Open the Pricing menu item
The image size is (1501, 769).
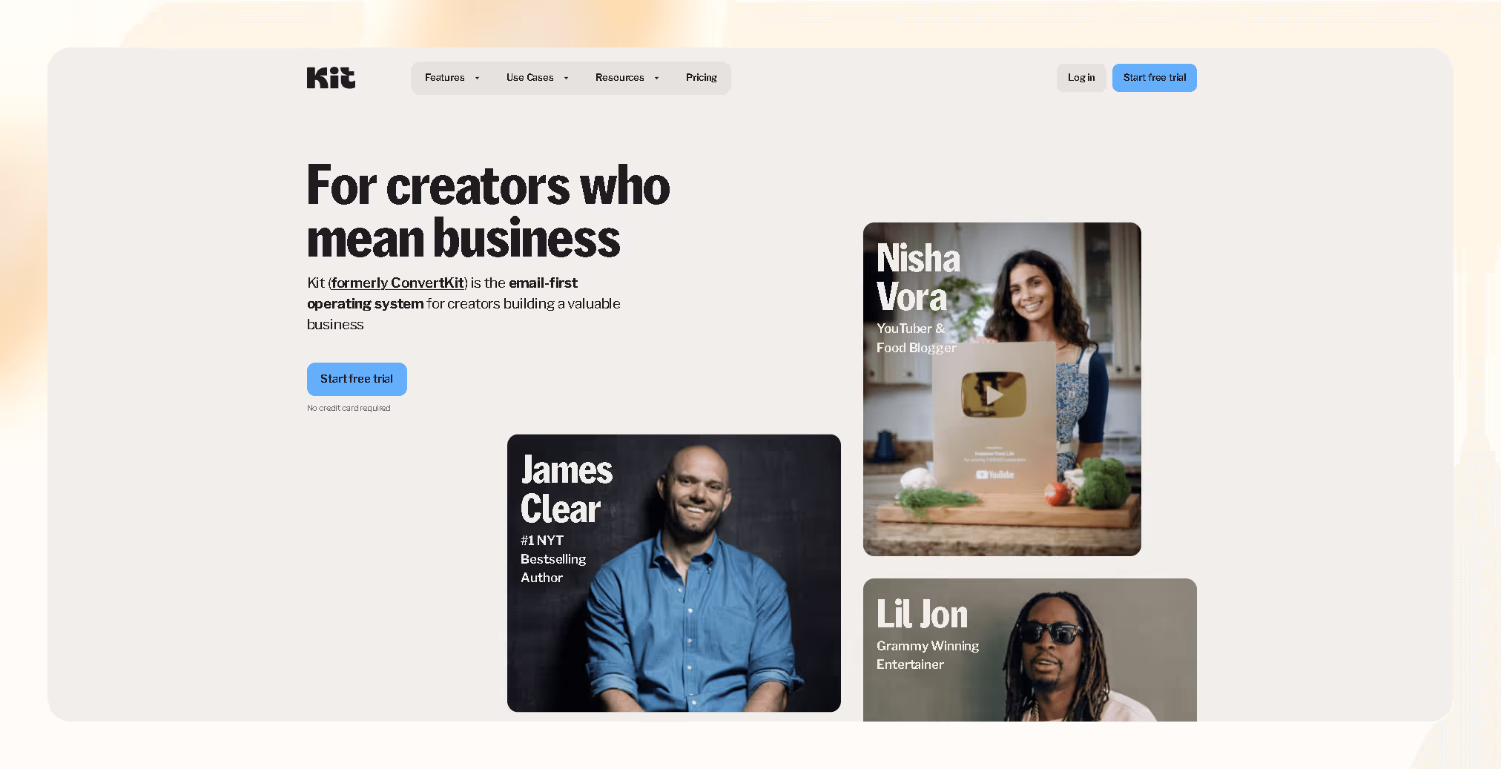(x=701, y=78)
